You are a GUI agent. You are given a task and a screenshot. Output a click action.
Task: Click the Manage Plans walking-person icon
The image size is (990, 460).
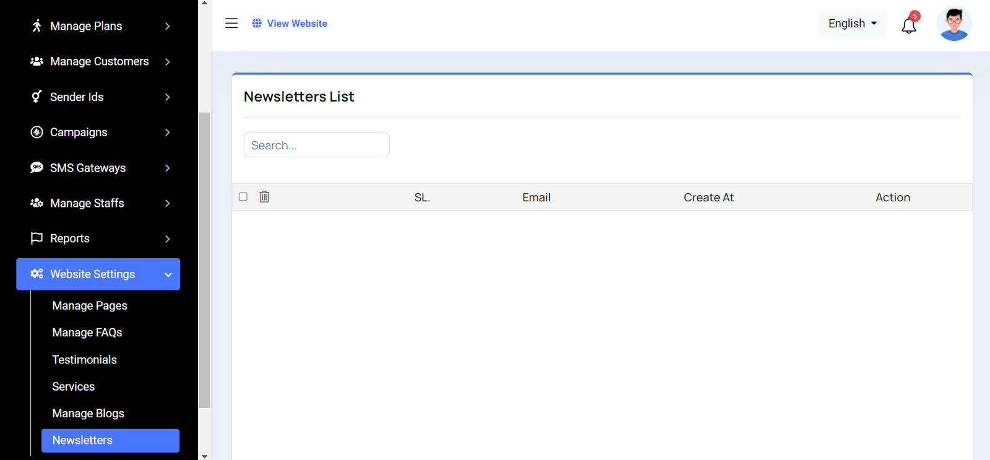tap(37, 25)
